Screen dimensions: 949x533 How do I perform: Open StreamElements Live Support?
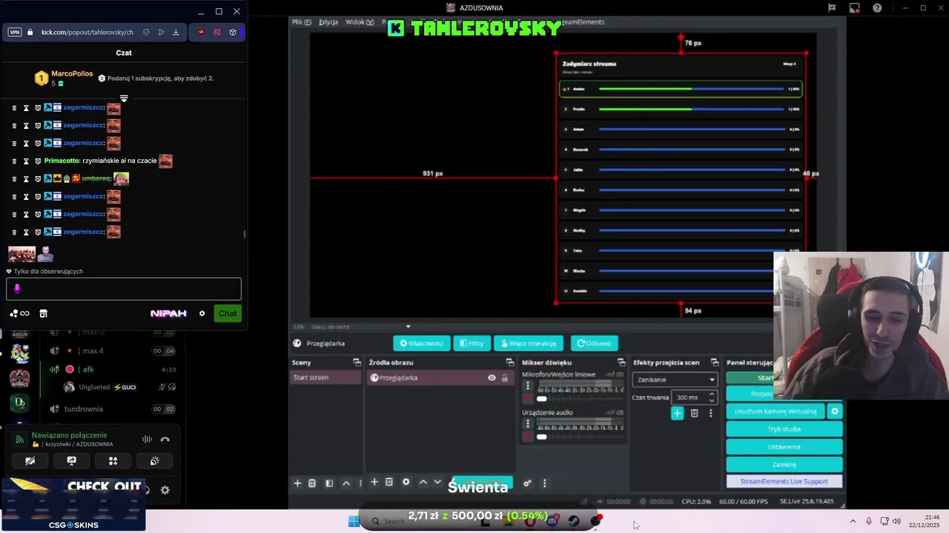click(784, 482)
